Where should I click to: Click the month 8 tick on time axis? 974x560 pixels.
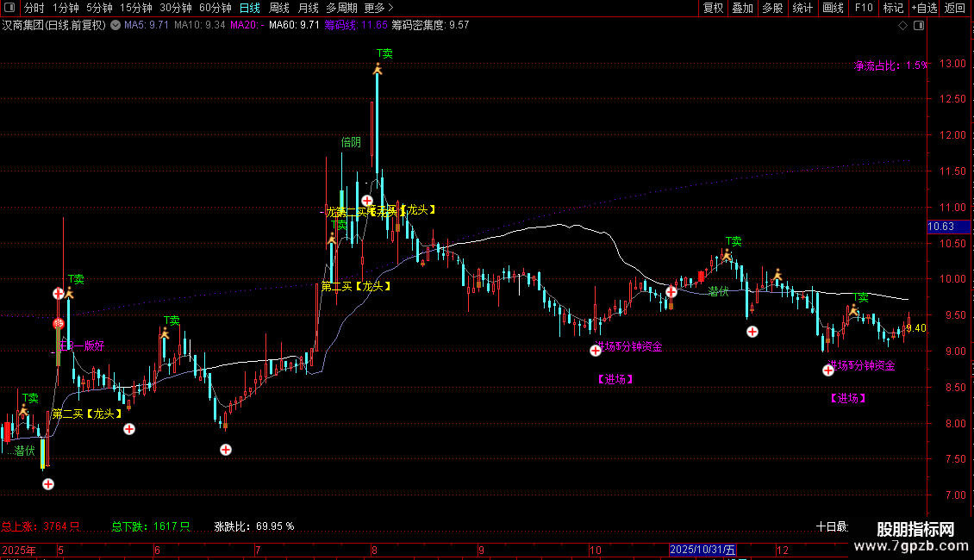pyautogui.click(x=374, y=550)
